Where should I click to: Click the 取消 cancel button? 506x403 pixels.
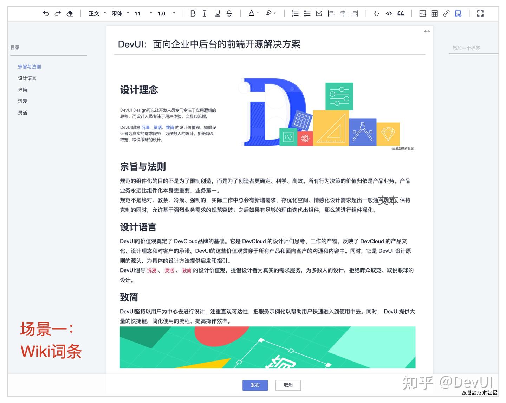point(288,385)
